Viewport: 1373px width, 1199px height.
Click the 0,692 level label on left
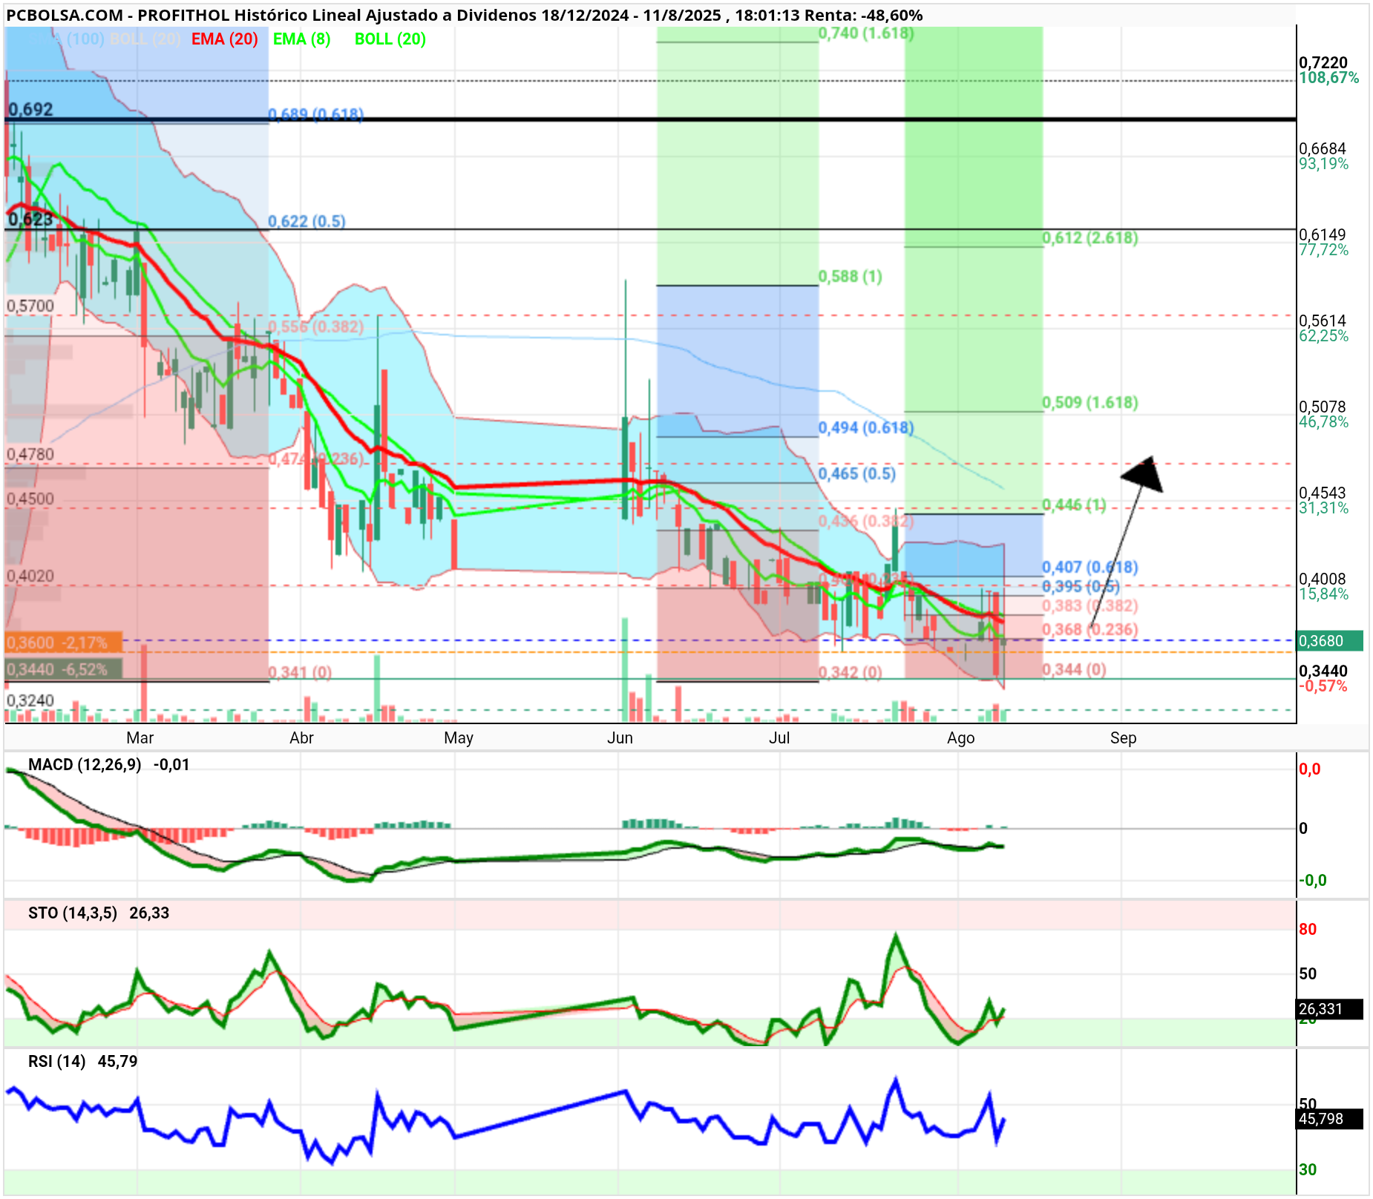30,110
